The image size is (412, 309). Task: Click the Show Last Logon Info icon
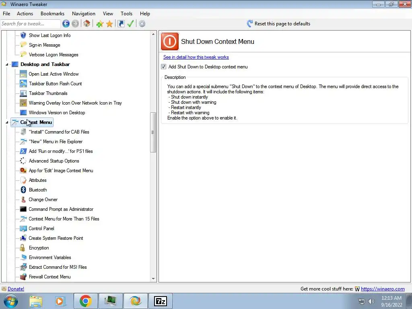[23, 35]
